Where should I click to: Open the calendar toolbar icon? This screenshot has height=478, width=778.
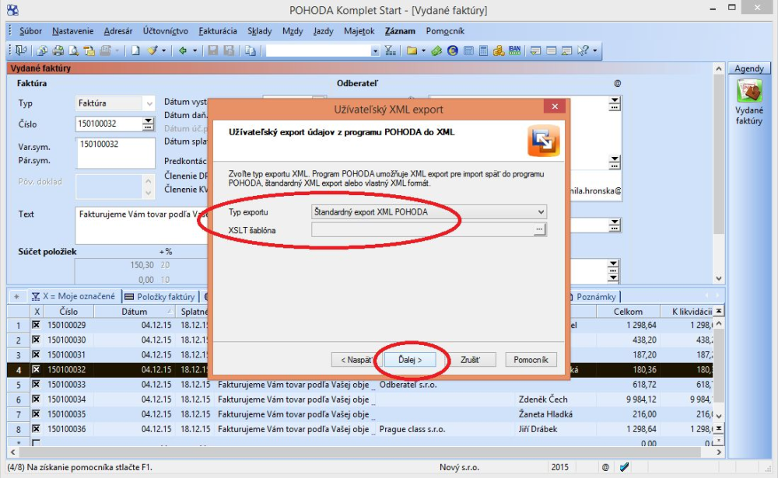click(x=468, y=50)
